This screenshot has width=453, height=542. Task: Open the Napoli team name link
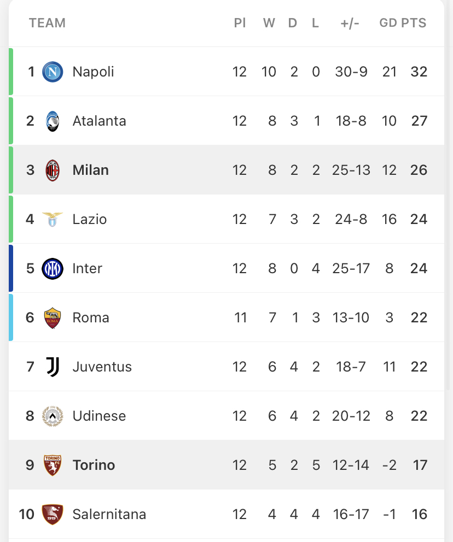click(93, 72)
